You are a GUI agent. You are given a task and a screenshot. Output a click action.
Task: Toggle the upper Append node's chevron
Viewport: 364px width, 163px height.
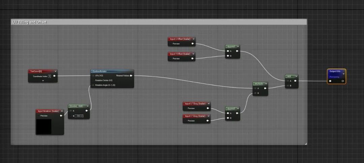tap(238, 46)
